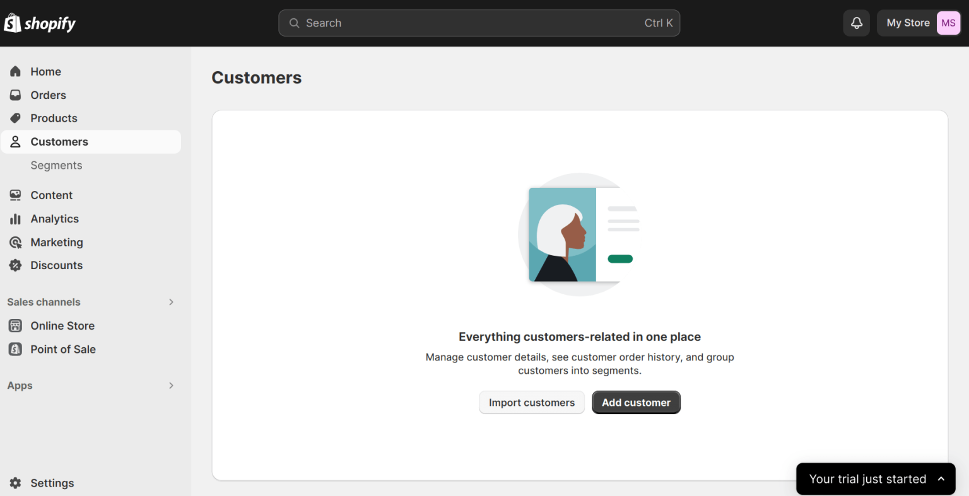
Task: Open Discounts in the sidebar
Action: point(57,265)
